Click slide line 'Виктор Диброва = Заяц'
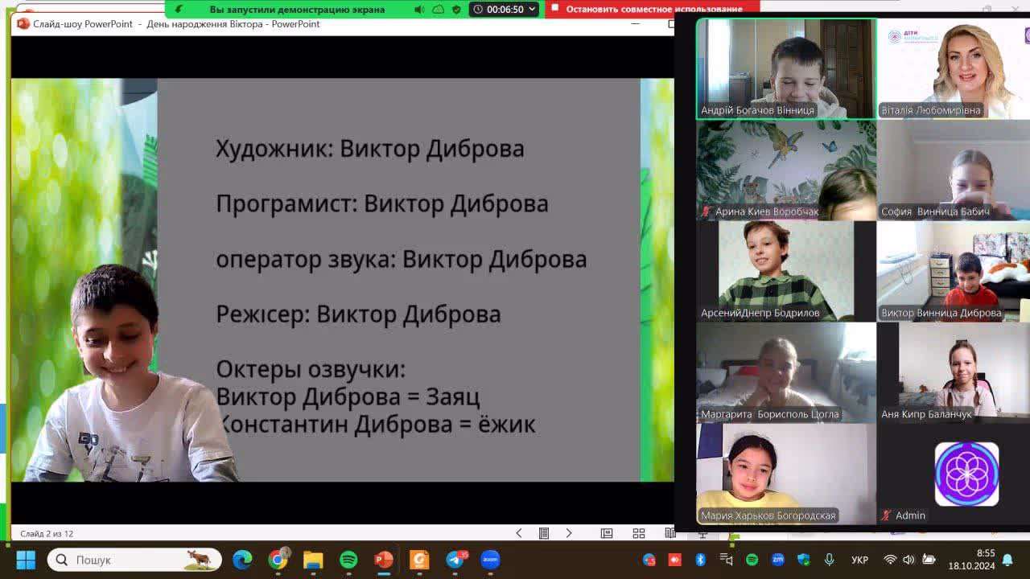 [x=348, y=396]
